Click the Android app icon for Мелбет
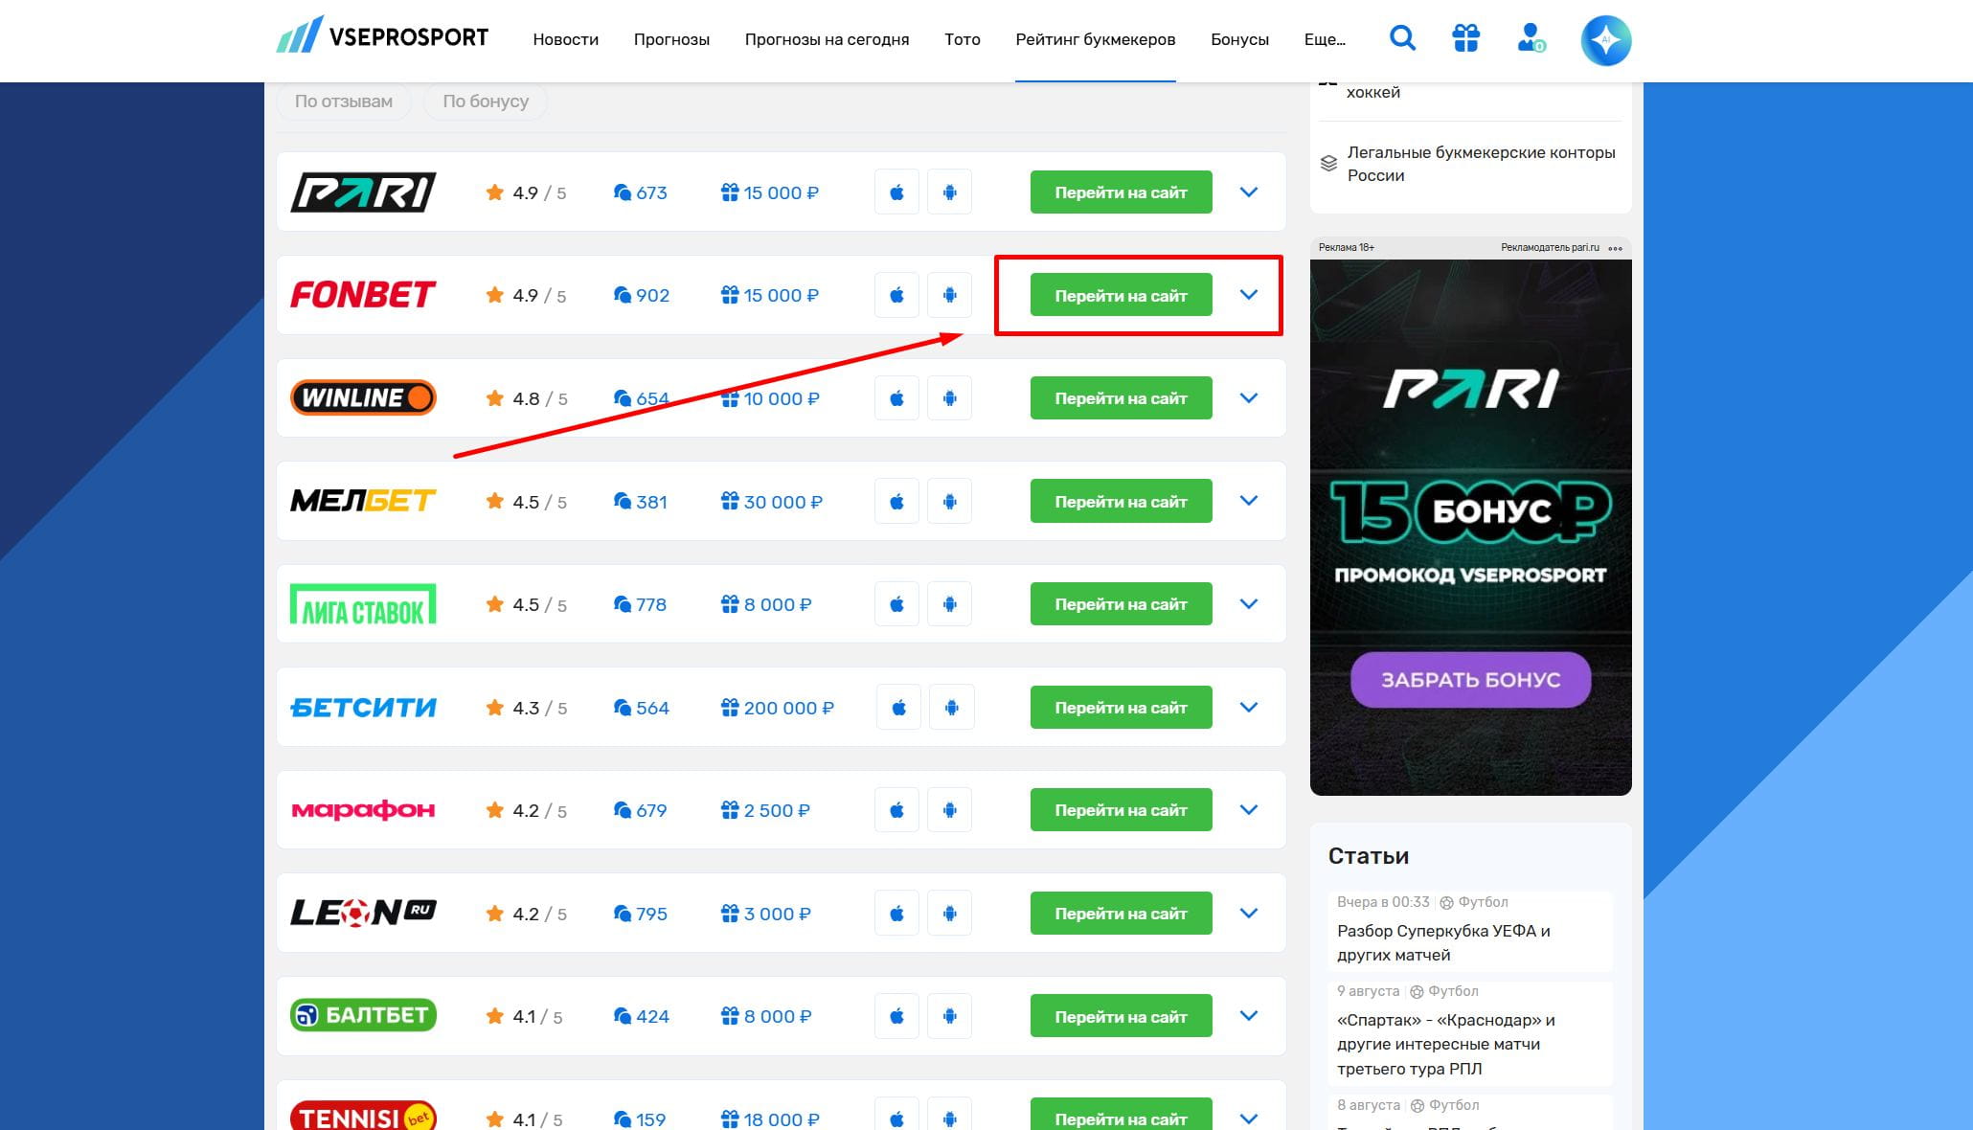Viewport: 1973px width, 1130px height. coord(949,501)
